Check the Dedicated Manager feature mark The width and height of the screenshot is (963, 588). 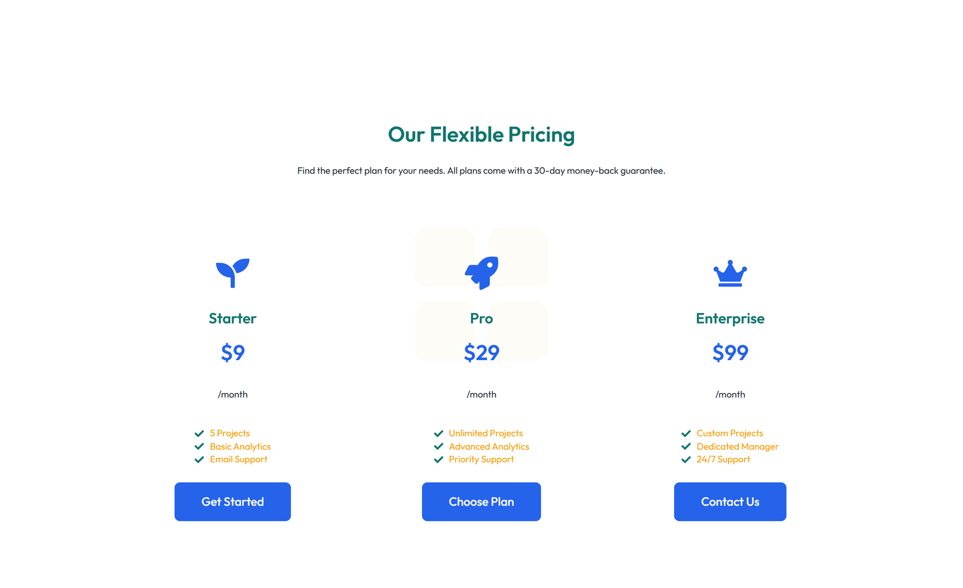tap(686, 446)
